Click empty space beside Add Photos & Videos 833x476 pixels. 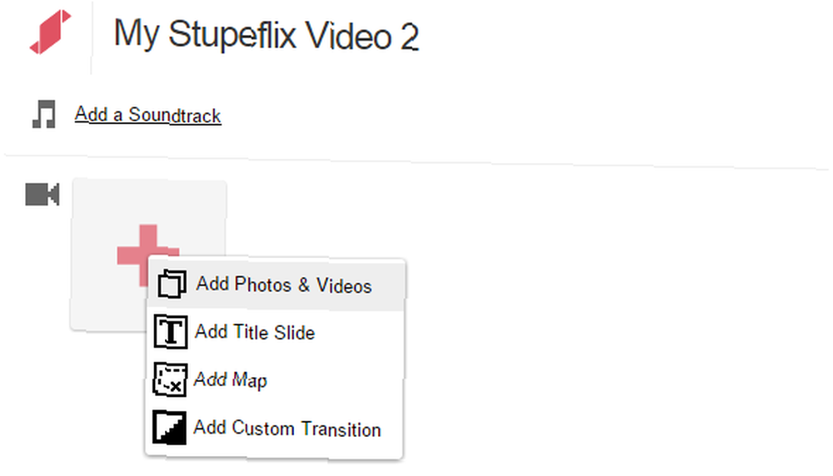click(x=388, y=285)
